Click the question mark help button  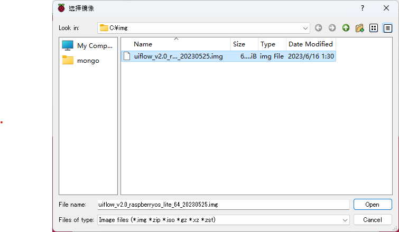(x=363, y=8)
